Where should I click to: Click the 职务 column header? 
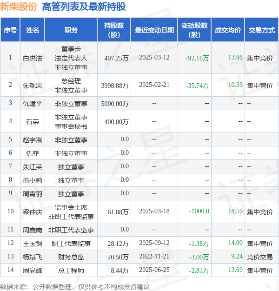(x=71, y=30)
